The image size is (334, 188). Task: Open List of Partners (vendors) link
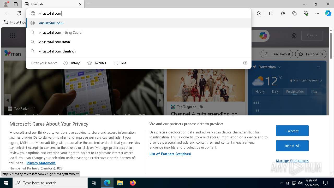point(170,154)
